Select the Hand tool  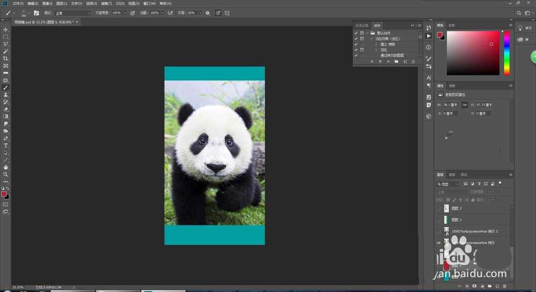pos(6,167)
